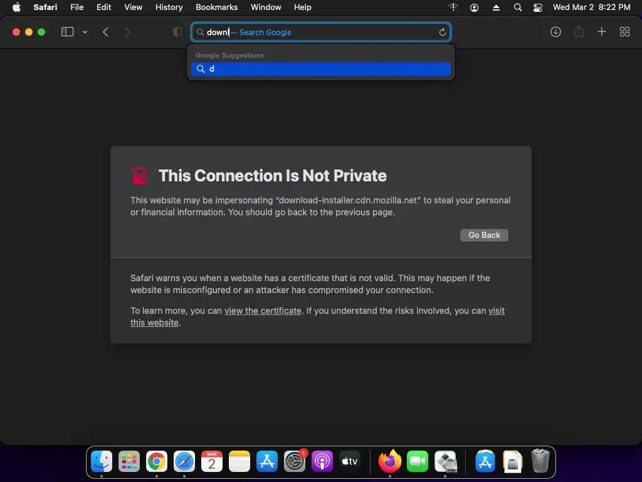Click the Go Back button
The height and width of the screenshot is (482, 642).
coord(484,235)
